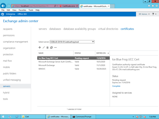The width and height of the screenshot is (159, 119).
Task: Switch to Command Prompt on taskbar
Action: (83, 117)
